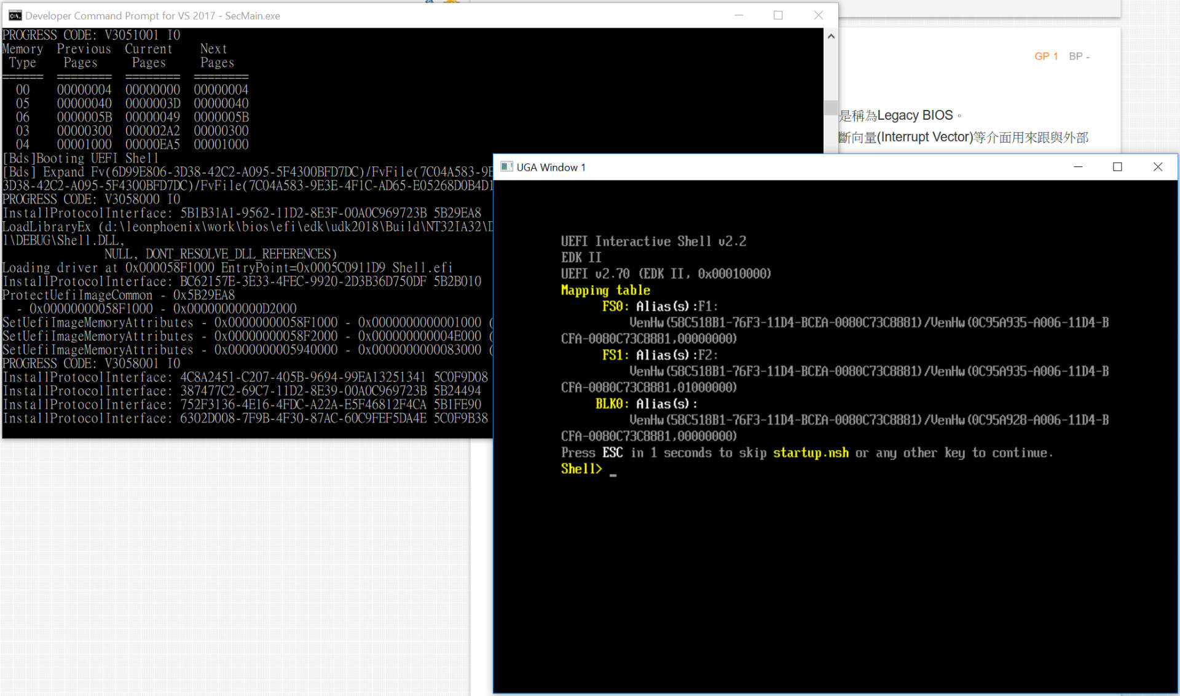Click the Developer Command Prompt application icon
This screenshot has height=696, width=1180.
pyautogui.click(x=14, y=15)
